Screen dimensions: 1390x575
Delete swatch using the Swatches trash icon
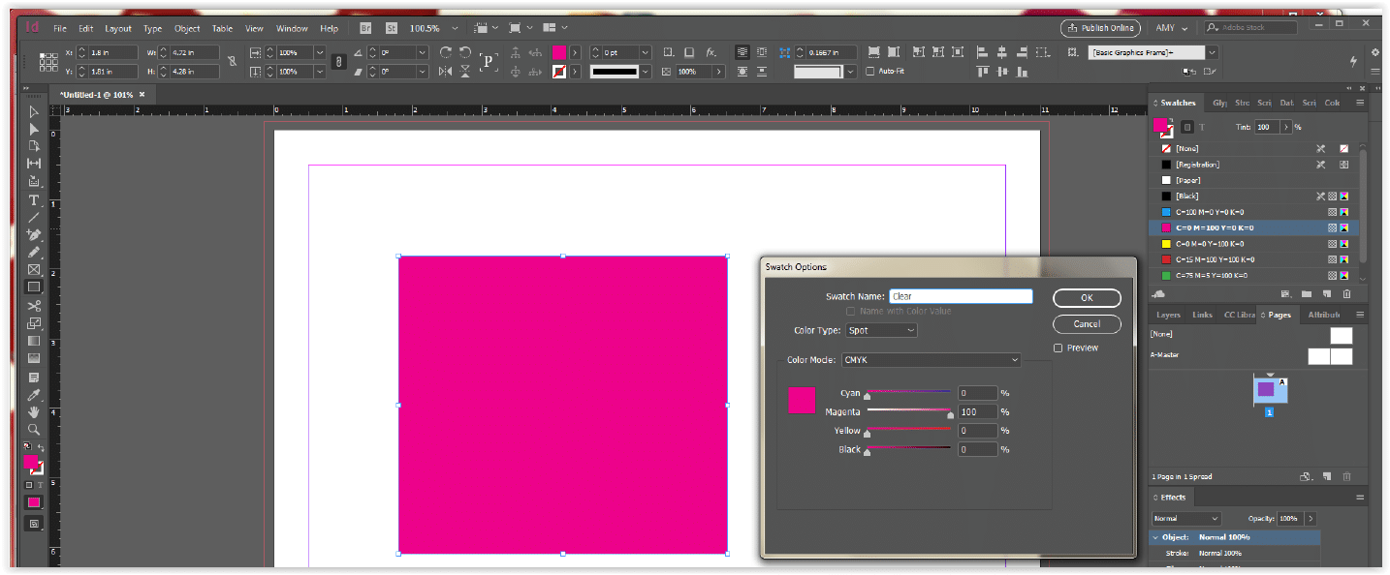pos(1346,294)
